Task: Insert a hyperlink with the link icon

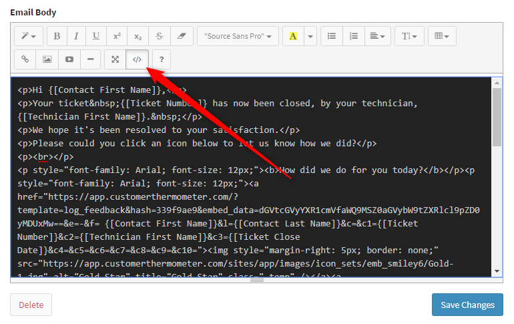Action: (25, 59)
